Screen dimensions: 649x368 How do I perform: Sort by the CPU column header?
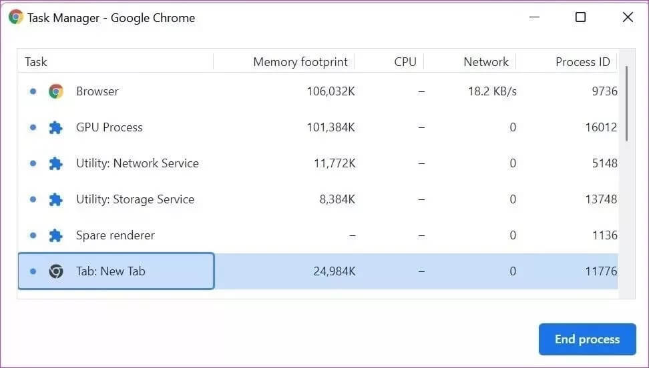pos(405,62)
